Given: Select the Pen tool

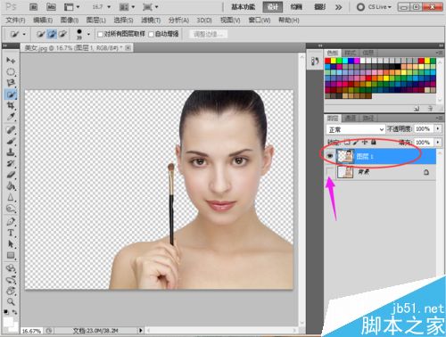Looking at the screenshot, I should [x=11, y=221].
